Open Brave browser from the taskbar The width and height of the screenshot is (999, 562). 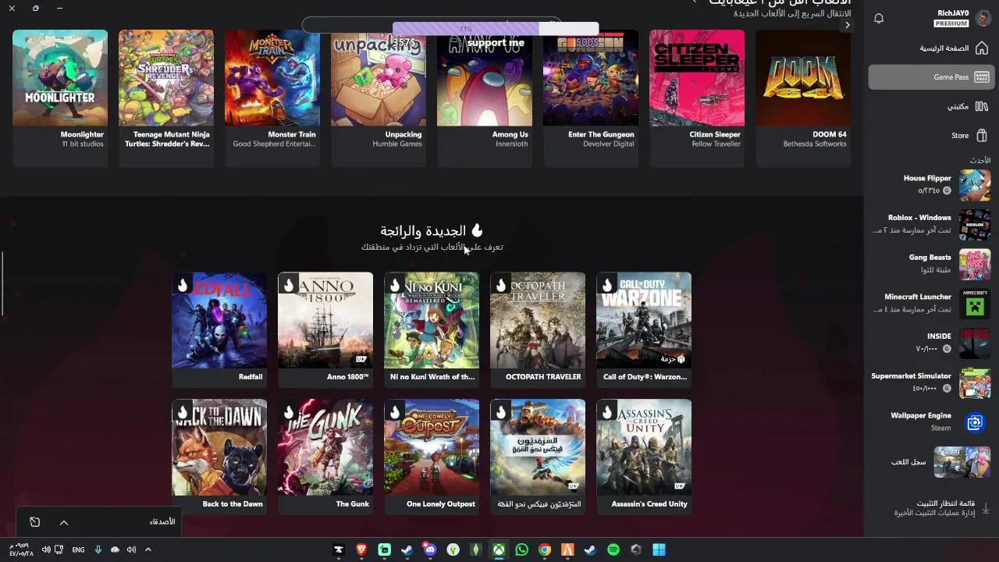(361, 550)
